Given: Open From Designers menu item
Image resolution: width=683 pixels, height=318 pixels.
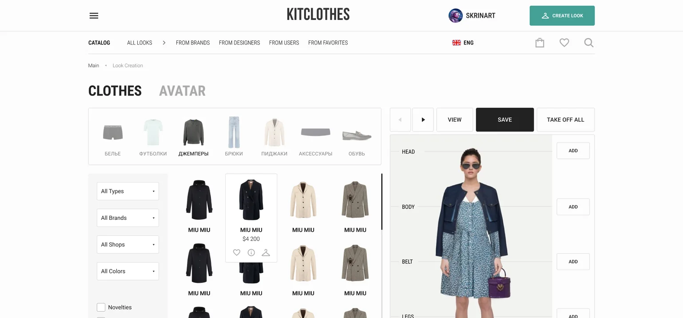Looking at the screenshot, I should [239, 43].
